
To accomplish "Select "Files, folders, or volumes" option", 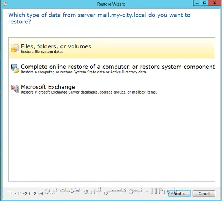I will 112,48.
